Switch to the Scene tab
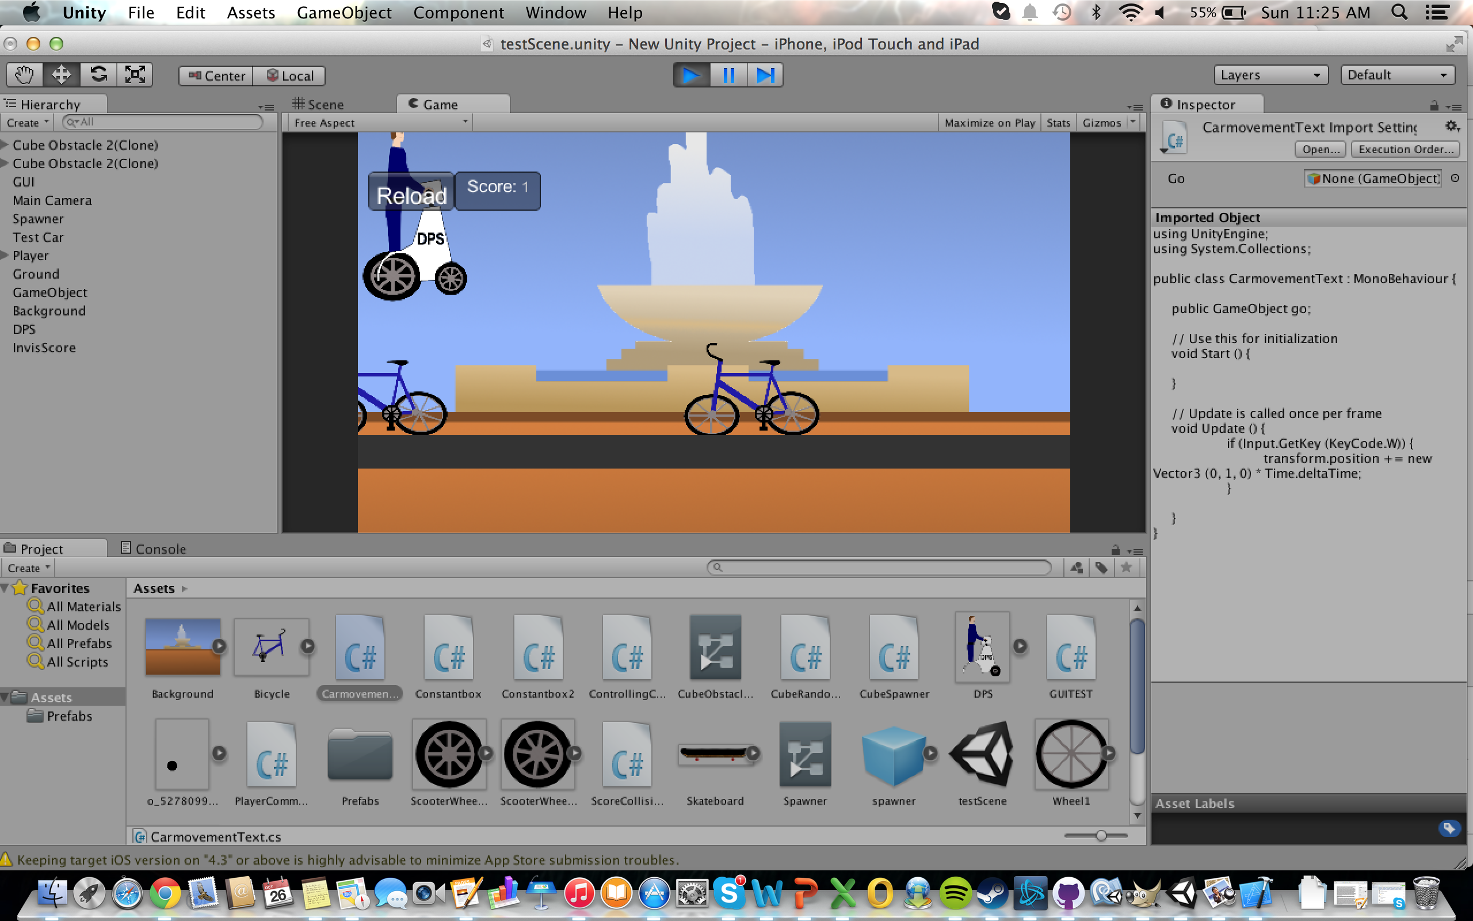This screenshot has height=921, width=1473. (318, 104)
